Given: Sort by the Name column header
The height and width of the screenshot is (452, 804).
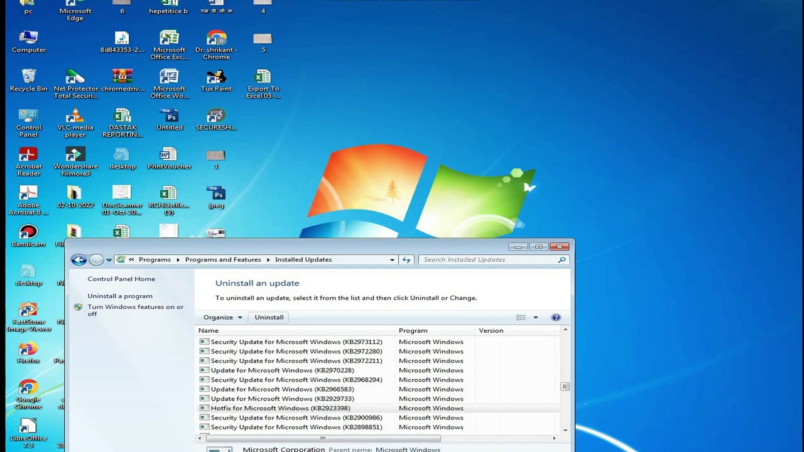Looking at the screenshot, I should [295, 331].
